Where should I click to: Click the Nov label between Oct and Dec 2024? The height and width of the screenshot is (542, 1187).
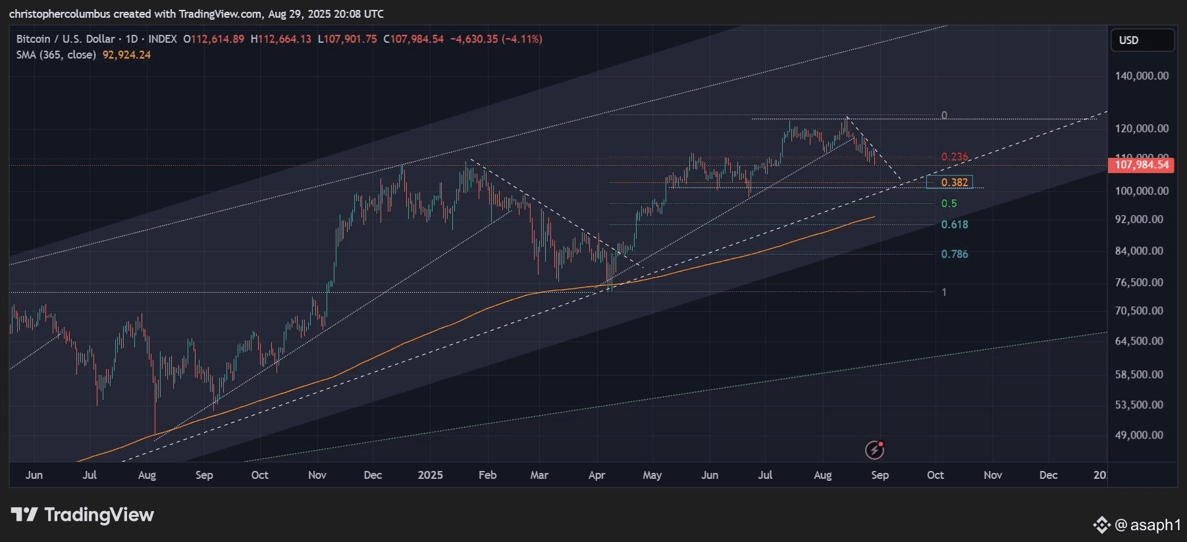pyautogui.click(x=317, y=475)
